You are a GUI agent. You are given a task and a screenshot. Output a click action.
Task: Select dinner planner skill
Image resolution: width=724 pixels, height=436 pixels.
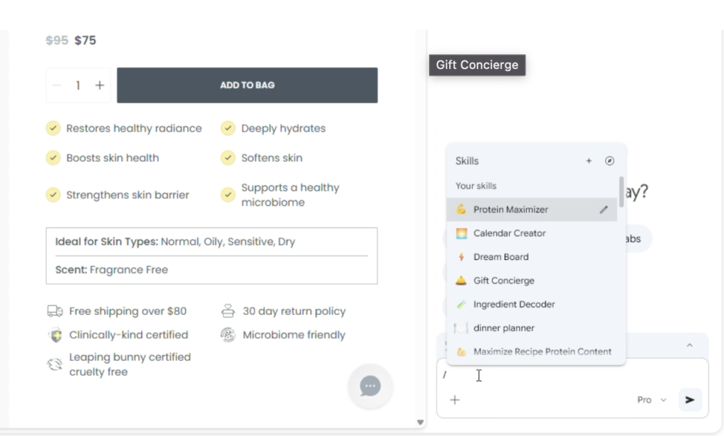pyautogui.click(x=503, y=328)
